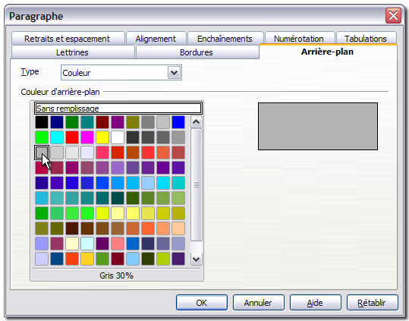Click the palette scrollbar down arrow
Viewport: 409px width, 321px height.
click(x=196, y=260)
